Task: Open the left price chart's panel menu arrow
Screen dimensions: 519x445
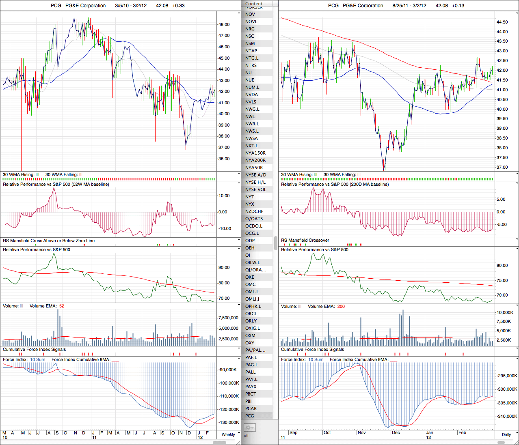Action: 239,13
